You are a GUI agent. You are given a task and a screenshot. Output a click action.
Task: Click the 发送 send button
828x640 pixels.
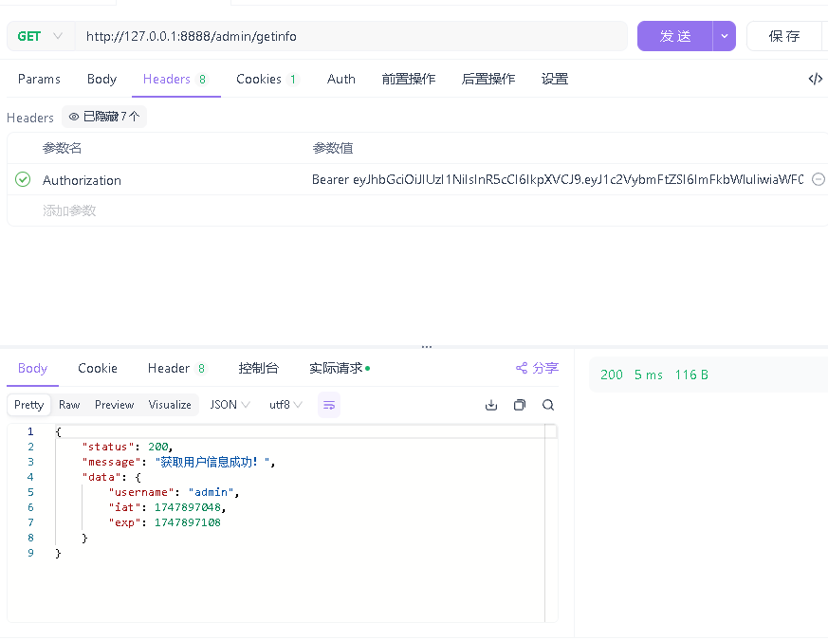coord(674,35)
